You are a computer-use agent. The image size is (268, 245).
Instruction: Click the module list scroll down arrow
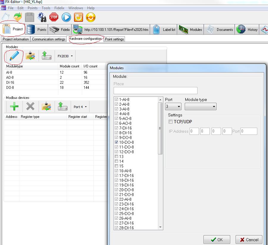pos(160,227)
